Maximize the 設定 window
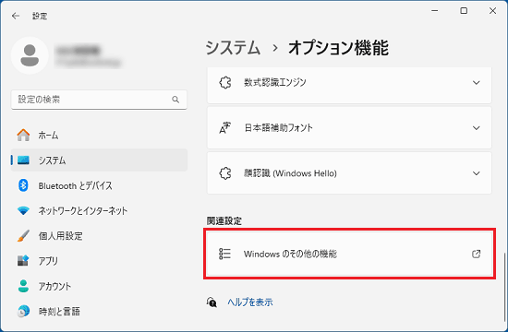The image size is (508, 332). (464, 11)
